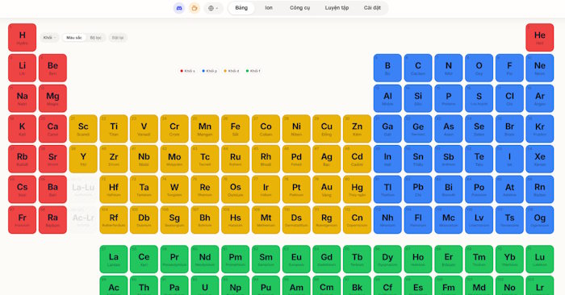Switch to the Bảng tab
Viewport: 565px width, 295px height.
tap(241, 8)
